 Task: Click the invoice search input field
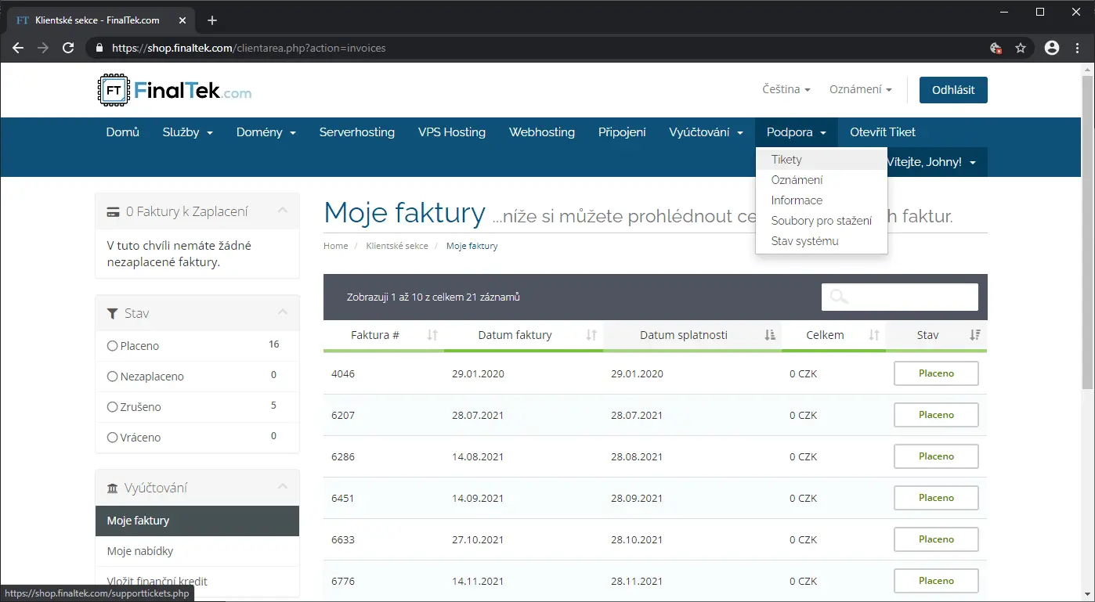pyautogui.click(x=899, y=297)
